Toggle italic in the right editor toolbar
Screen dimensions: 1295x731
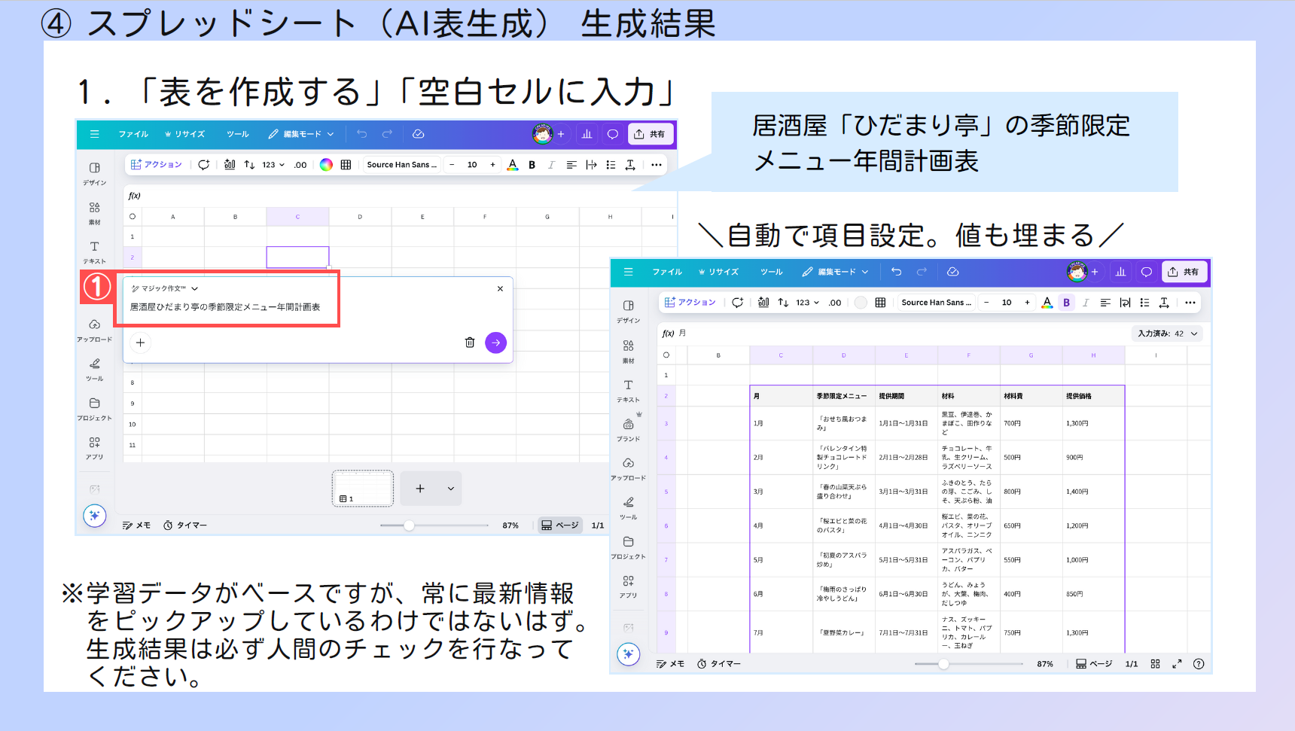[x=1085, y=303]
